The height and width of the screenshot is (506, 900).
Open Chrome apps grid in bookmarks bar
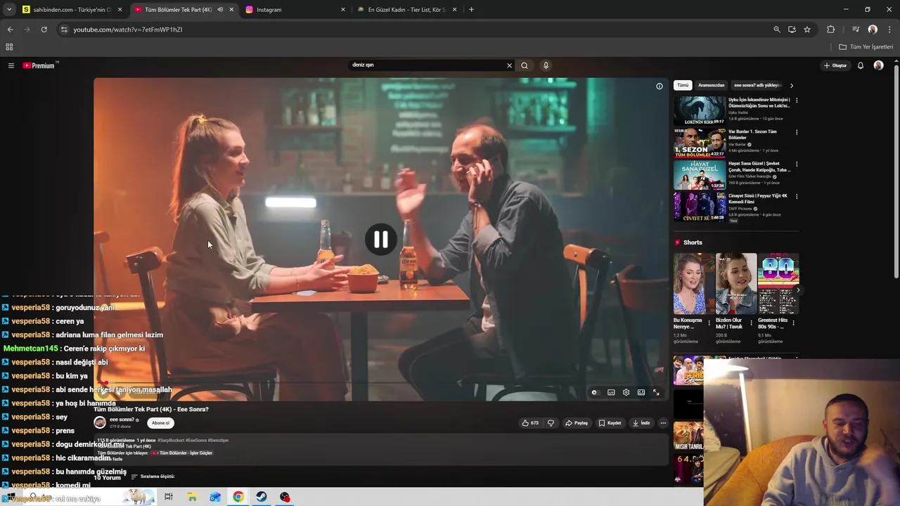[x=9, y=47]
